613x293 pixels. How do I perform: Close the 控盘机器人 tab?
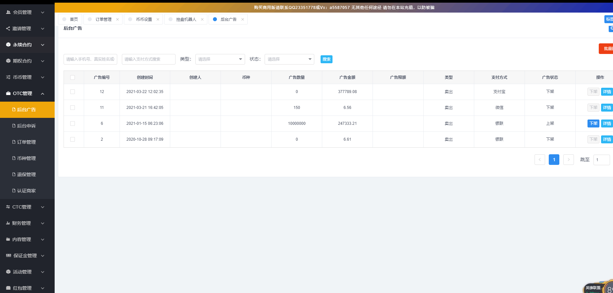click(x=202, y=20)
